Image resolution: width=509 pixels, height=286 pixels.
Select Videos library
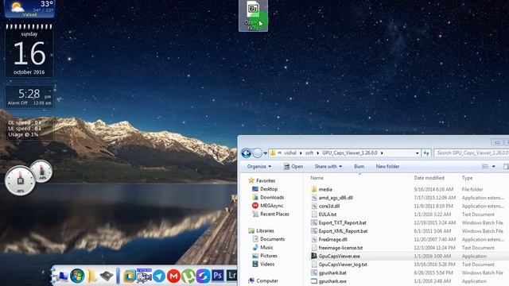267,265
